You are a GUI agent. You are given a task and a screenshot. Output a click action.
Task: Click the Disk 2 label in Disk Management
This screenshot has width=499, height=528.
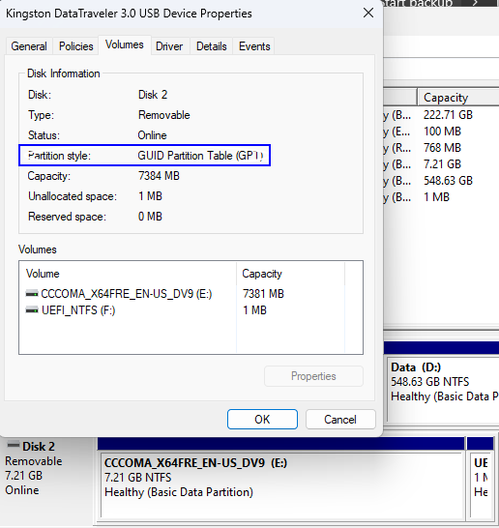click(x=39, y=446)
